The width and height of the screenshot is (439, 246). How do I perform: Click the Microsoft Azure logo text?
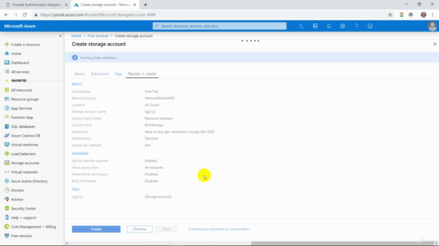pyautogui.click(x=20, y=26)
